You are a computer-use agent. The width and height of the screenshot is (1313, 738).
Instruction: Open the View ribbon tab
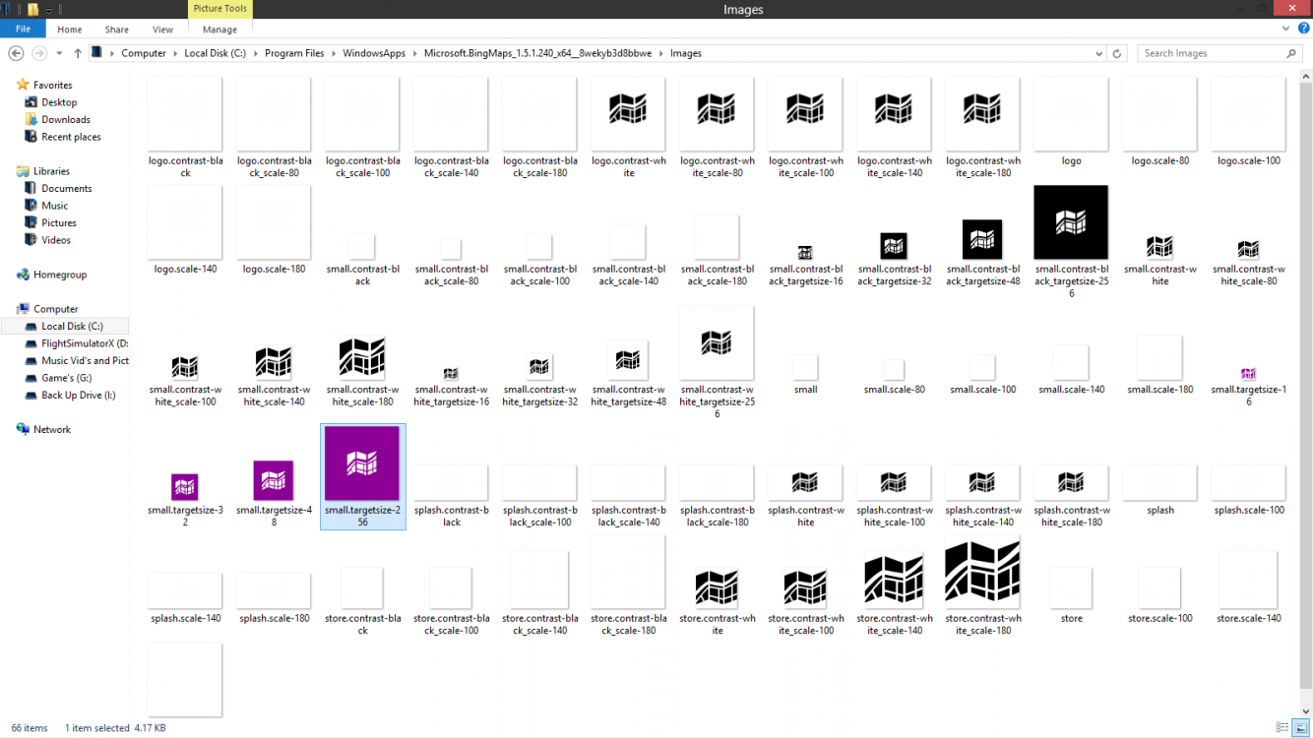pos(162,30)
